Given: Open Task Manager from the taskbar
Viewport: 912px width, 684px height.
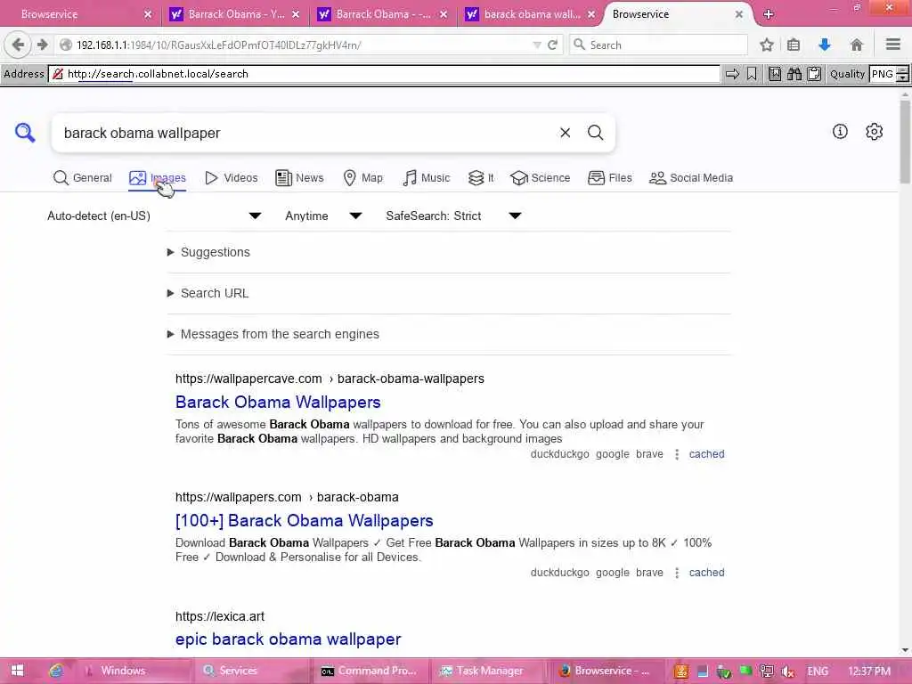Looking at the screenshot, I should [489, 671].
